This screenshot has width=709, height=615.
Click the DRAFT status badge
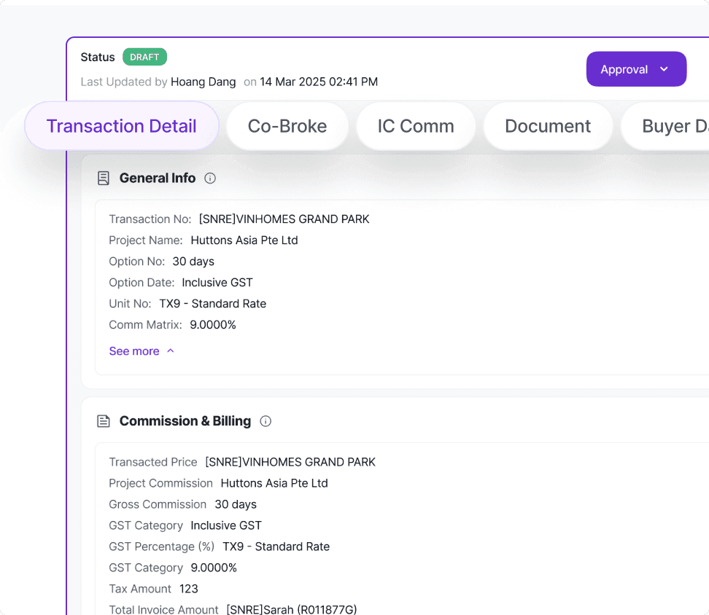144,57
